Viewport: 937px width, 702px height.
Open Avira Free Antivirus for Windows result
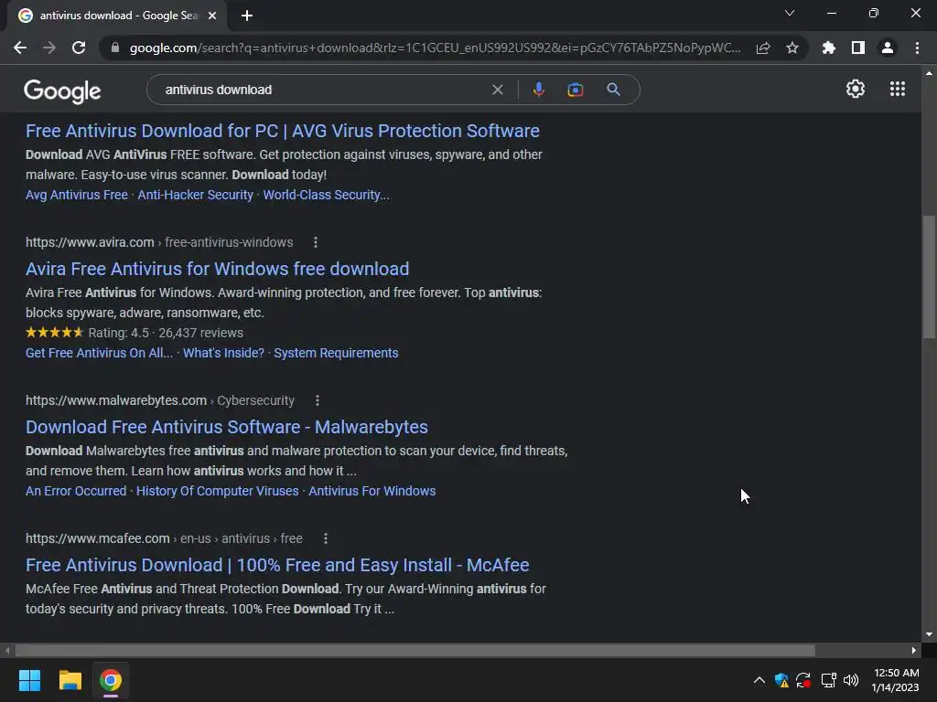pyautogui.click(x=218, y=269)
